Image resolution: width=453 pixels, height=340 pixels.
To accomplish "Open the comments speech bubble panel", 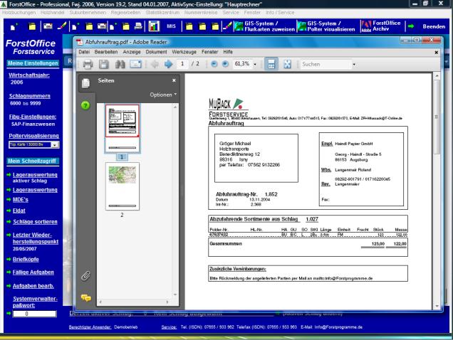I will pyautogui.click(x=85, y=297).
